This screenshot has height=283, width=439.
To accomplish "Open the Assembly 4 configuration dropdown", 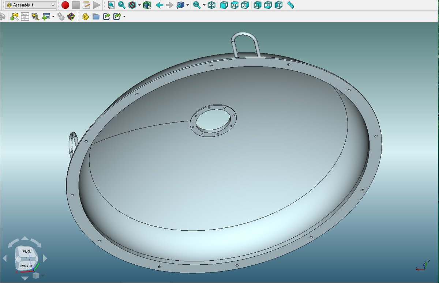I will point(31,5).
